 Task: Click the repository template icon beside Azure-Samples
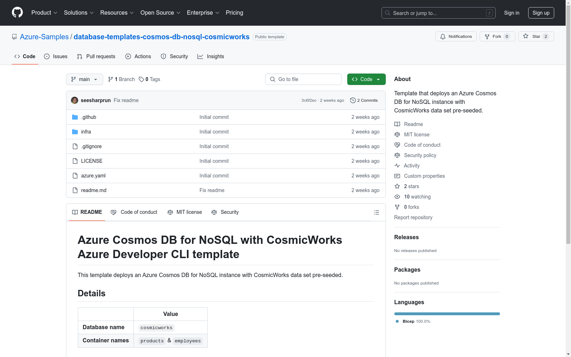pyautogui.click(x=14, y=37)
